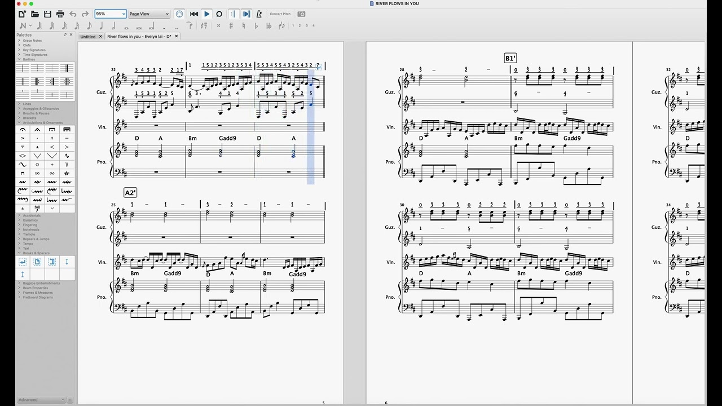Select voice 2

300,25
